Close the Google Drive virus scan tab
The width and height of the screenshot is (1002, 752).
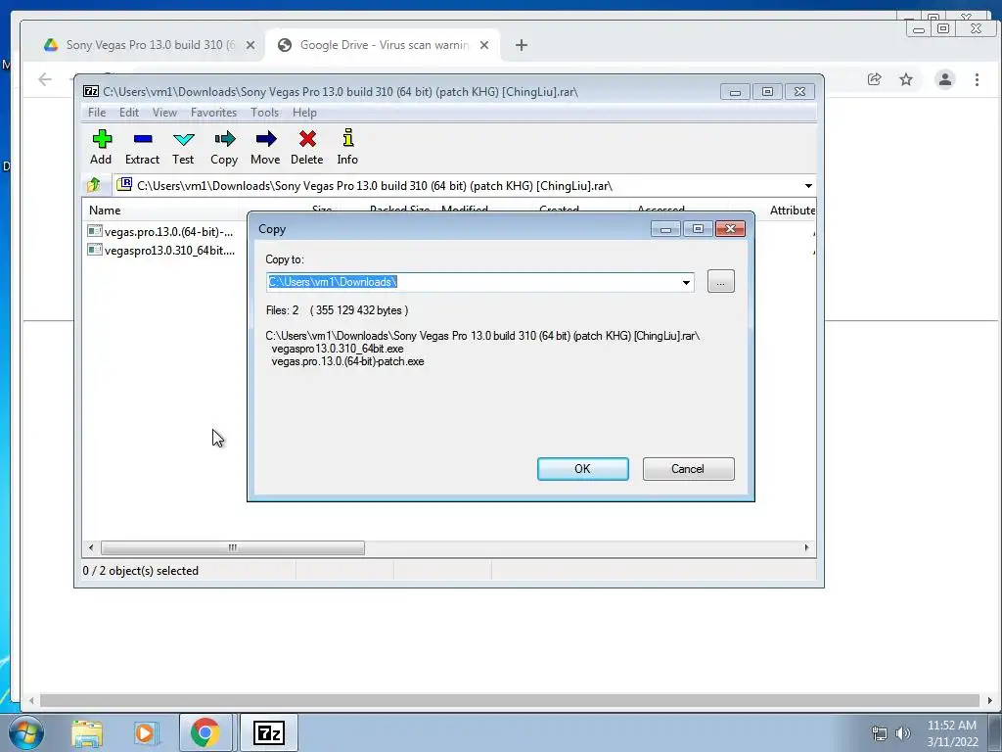coord(484,45)
